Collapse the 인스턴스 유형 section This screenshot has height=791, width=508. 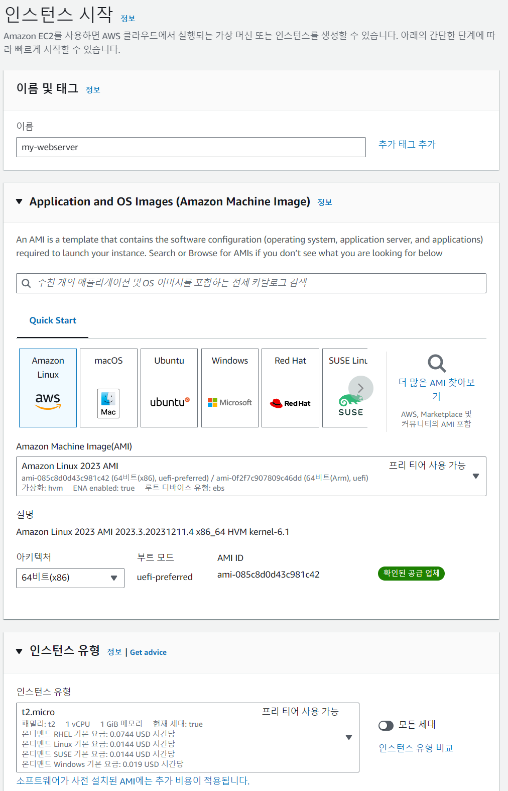19,651
